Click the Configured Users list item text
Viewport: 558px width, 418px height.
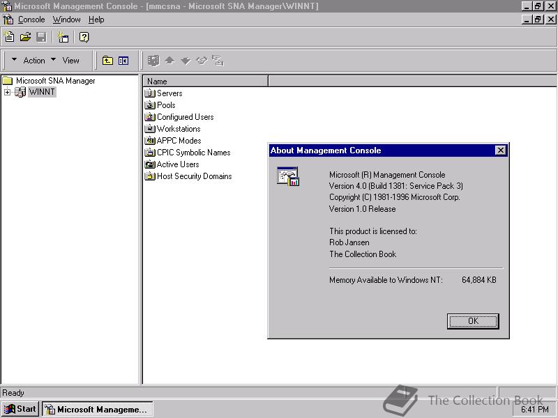[185, 117]
